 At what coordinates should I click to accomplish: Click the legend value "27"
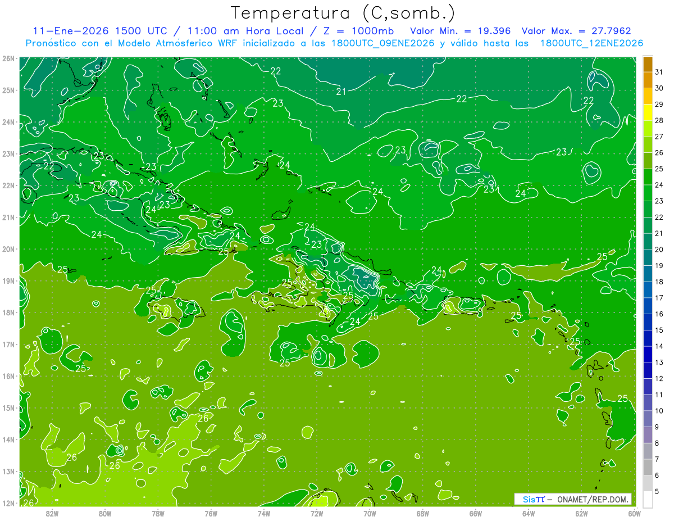click(x=659, y=137)
